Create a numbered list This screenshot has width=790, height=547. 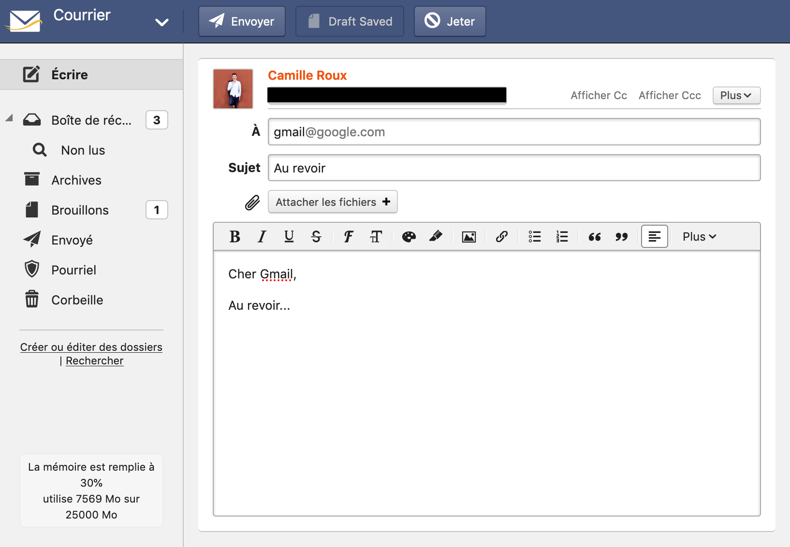562,236
